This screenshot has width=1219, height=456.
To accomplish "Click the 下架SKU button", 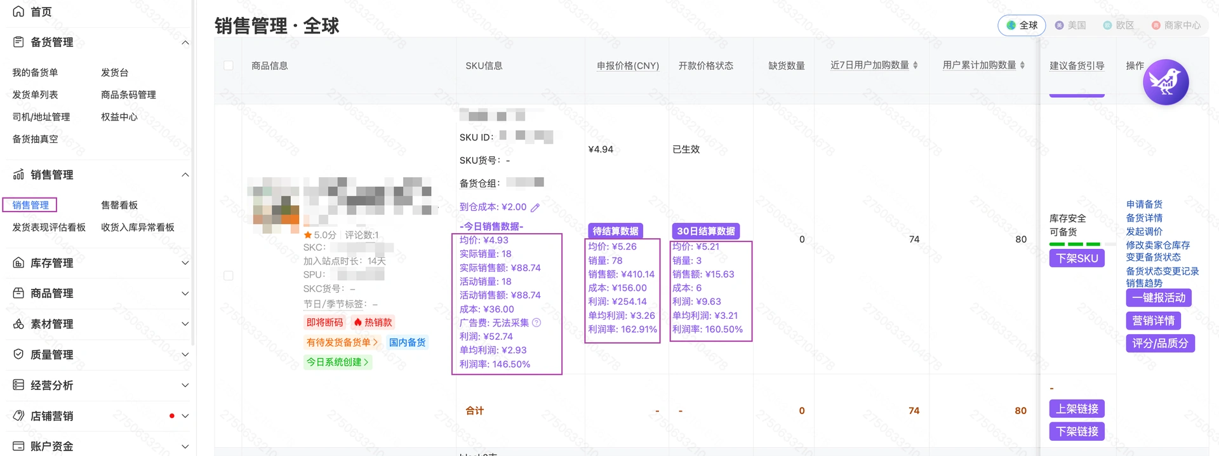I will [x=1077, y=258].
